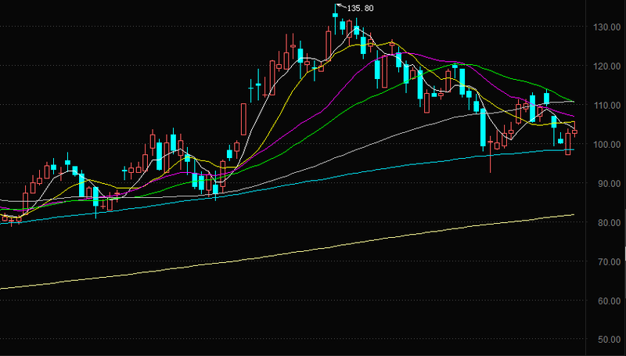Image resolution: width=626 pixels, height=356 pixels.
Task: Click the 110.00 price axis label
Action: tap(601, 106)
